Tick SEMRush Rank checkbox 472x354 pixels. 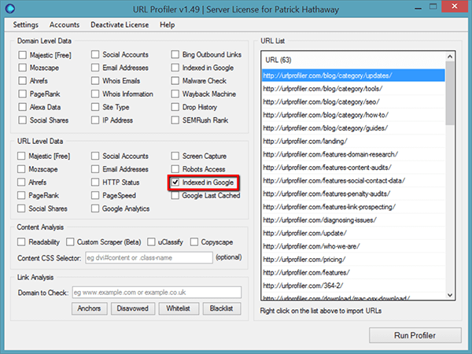(x=175, y=120)
